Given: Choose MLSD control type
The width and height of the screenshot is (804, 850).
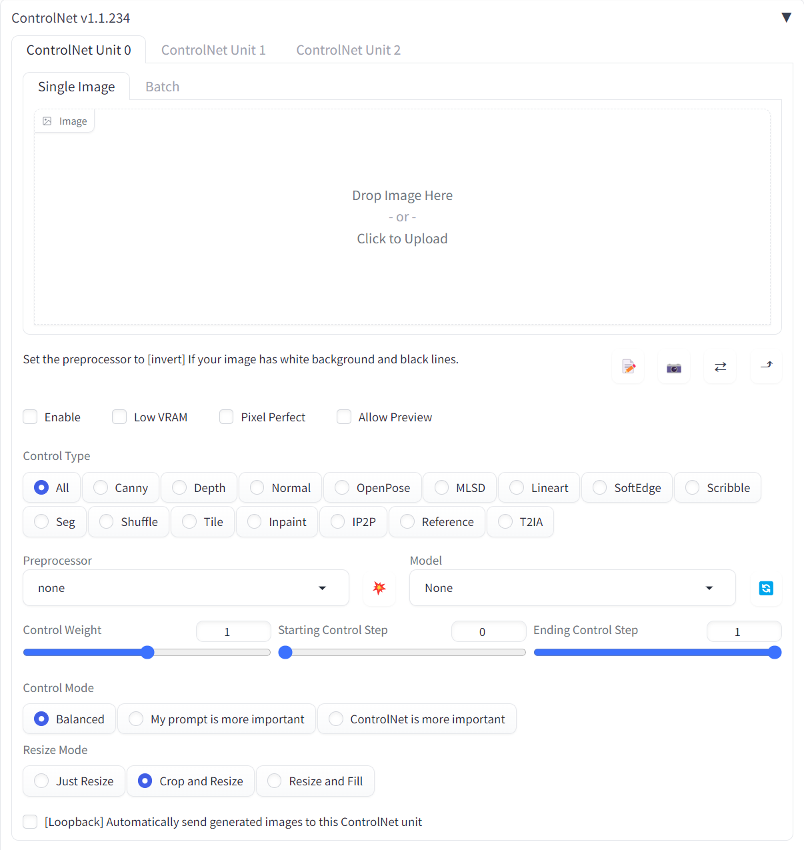Looking at the screenshot, I should (460, 487).
